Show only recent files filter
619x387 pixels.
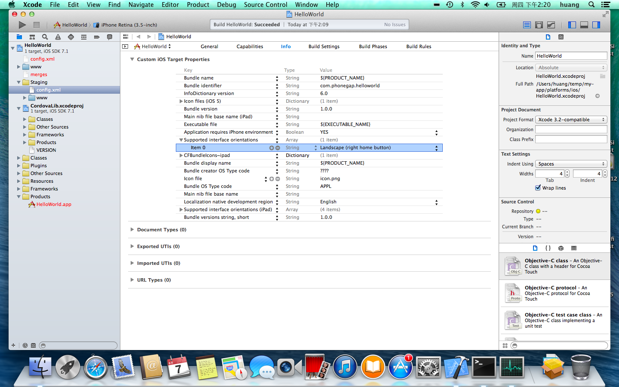pos(25,345)
